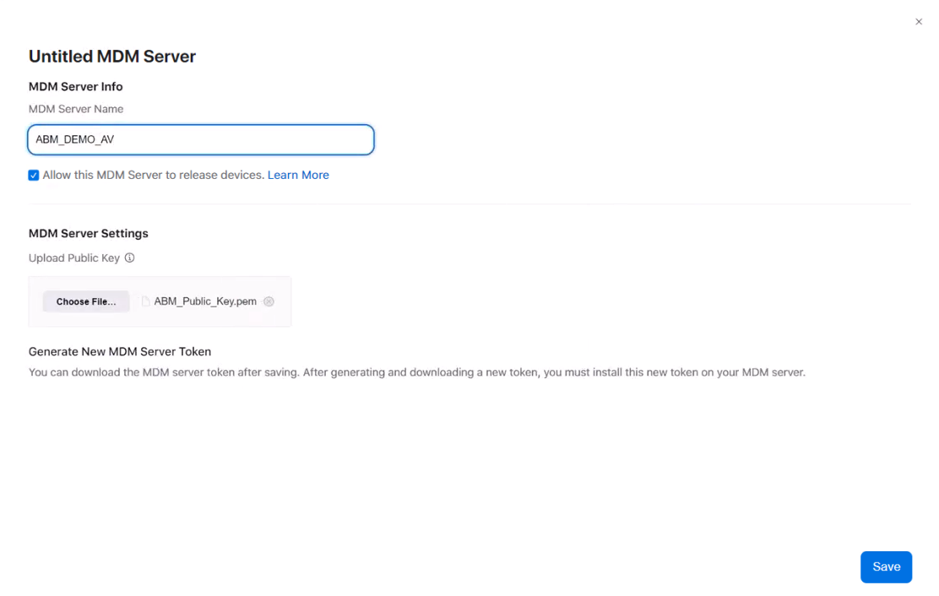Close the Untitled MDM Server dialog
Image resolution: width=939 pixels, height=596 pixels.
[919, 22]
